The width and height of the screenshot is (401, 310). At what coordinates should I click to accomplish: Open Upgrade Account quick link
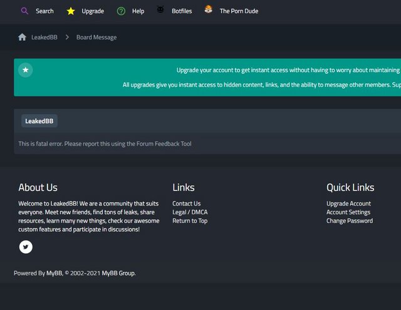click(x=348, y=203)
